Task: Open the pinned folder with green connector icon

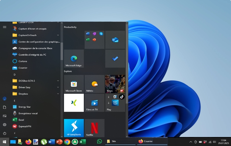Action: pyautogui.click(x=20, y=142)
